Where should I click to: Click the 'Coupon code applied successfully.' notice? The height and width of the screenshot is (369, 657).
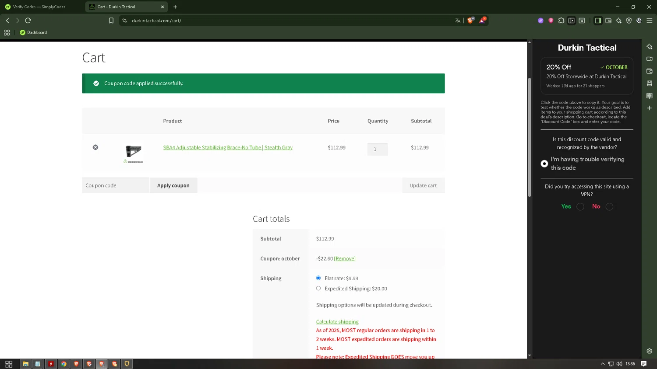coord(263,83)
